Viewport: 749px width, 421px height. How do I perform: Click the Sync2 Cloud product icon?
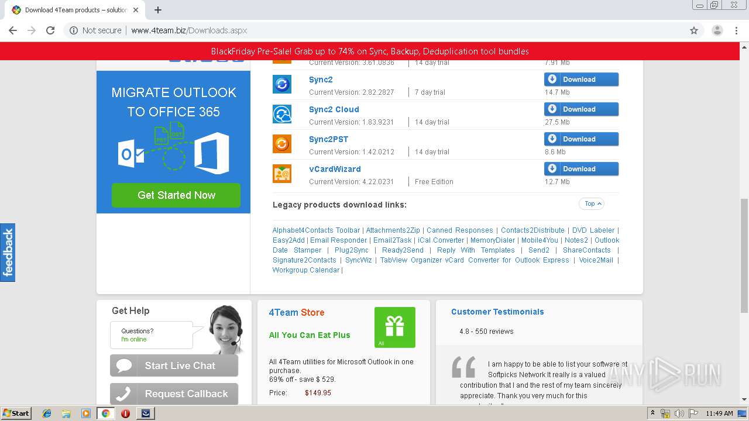coord(282,114)
